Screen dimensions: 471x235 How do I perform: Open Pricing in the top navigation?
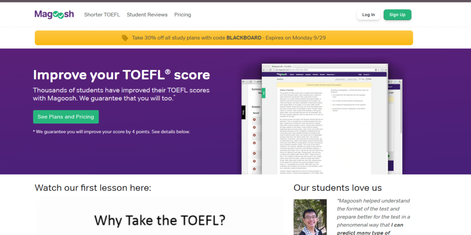click(x=183, y=15)
